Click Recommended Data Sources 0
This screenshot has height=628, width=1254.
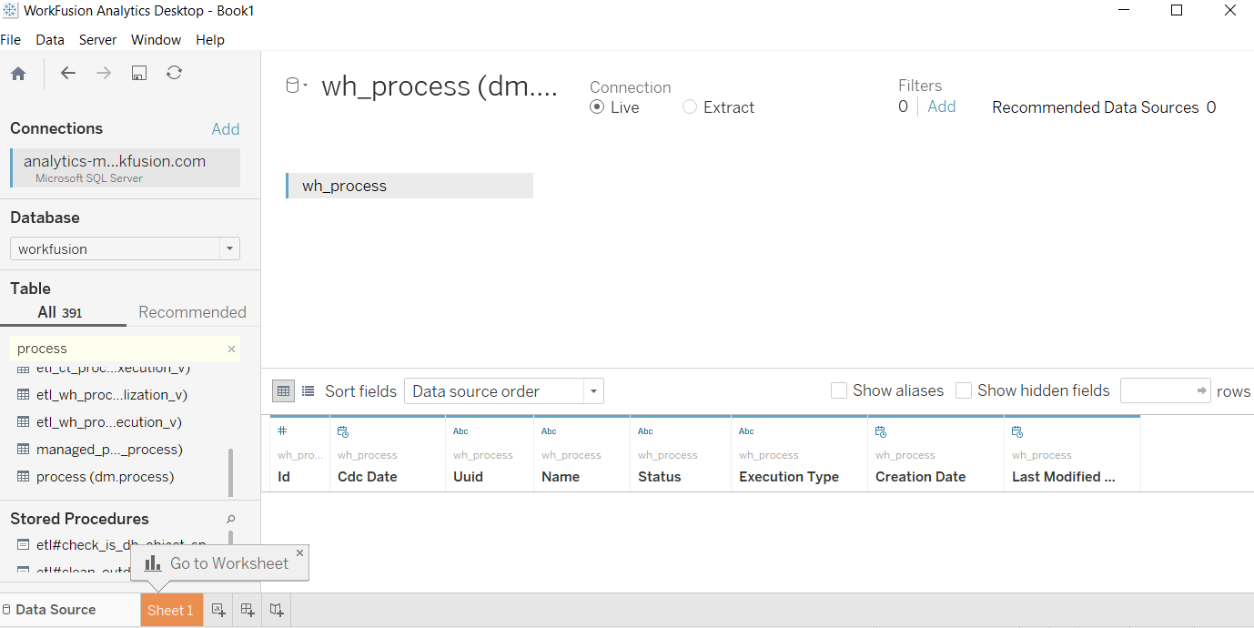1104,107
